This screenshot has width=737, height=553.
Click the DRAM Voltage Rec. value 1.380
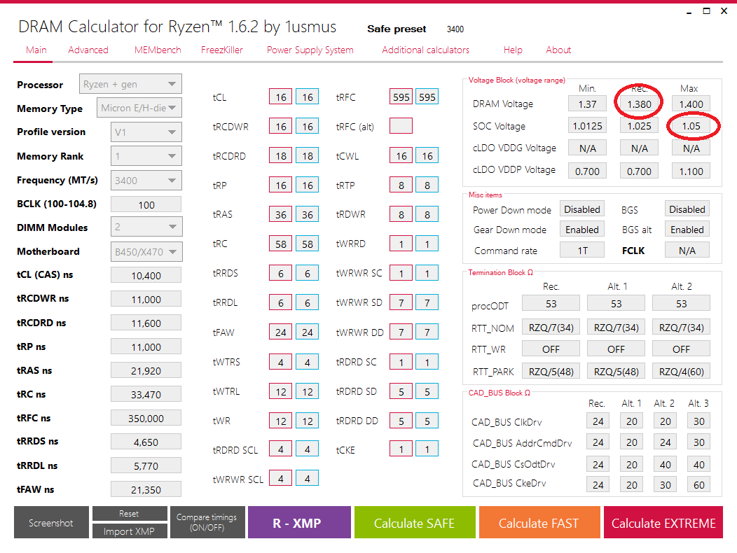pyautogui.click(x=639, y=104)
